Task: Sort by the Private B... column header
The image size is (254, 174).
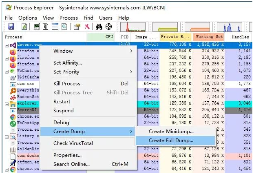Action: 175,37
